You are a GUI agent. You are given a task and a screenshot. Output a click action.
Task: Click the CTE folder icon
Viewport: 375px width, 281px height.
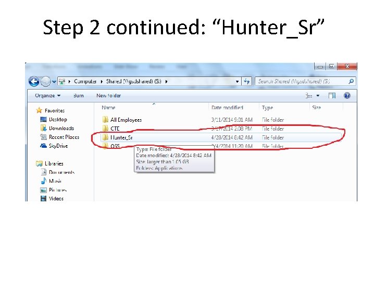coord(105,129)
